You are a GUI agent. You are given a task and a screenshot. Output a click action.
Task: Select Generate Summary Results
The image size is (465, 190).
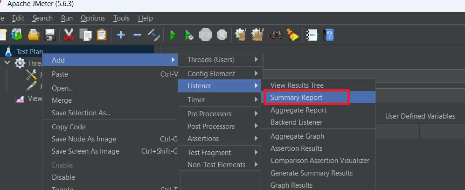(319, 173)
